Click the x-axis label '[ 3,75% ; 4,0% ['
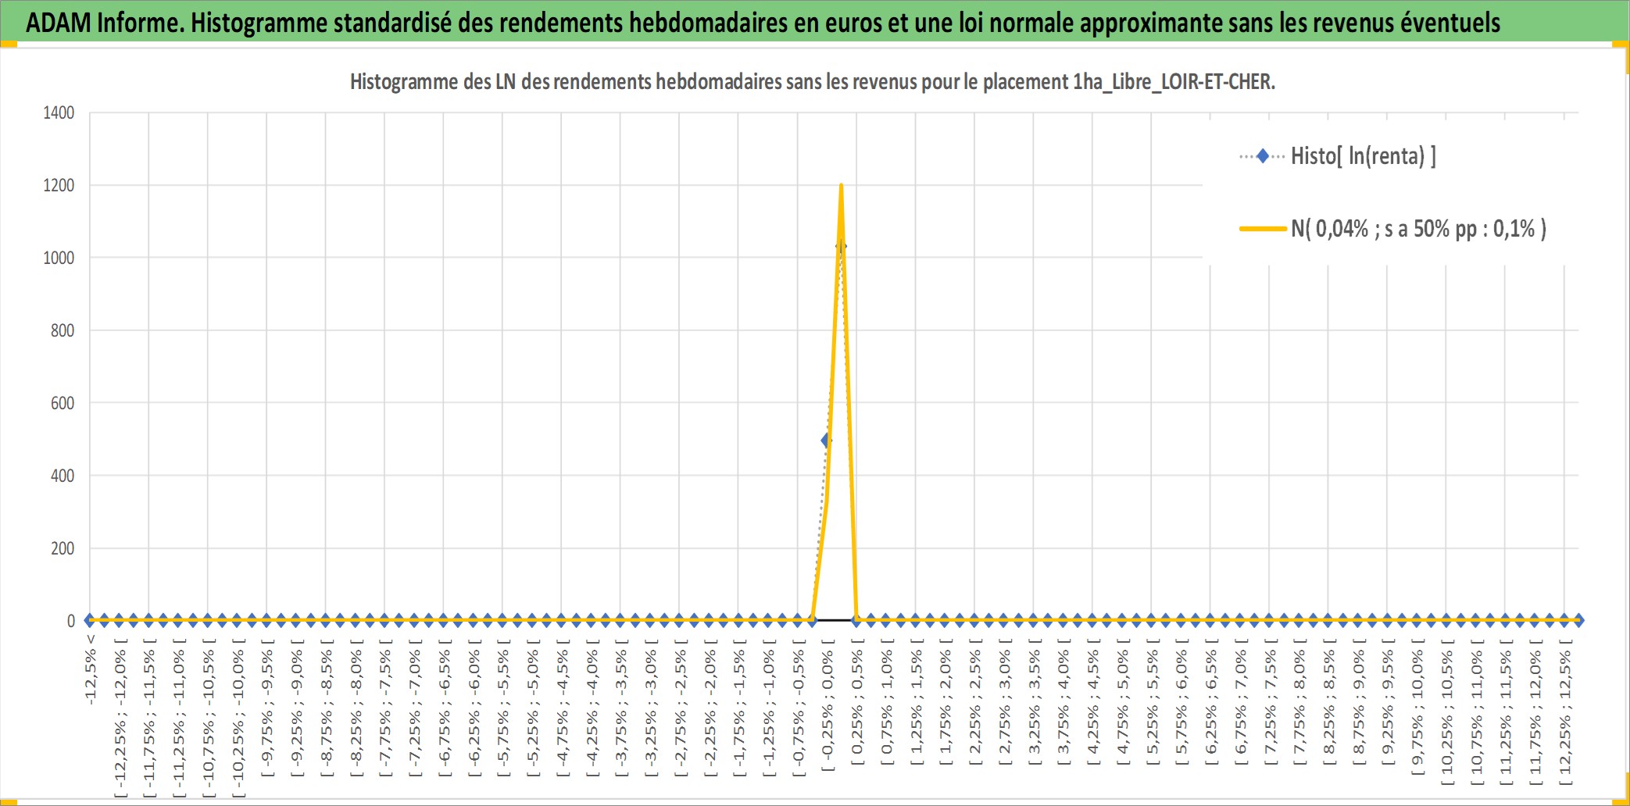This screenshot has height=806, width=1630. click(1063, 702)
